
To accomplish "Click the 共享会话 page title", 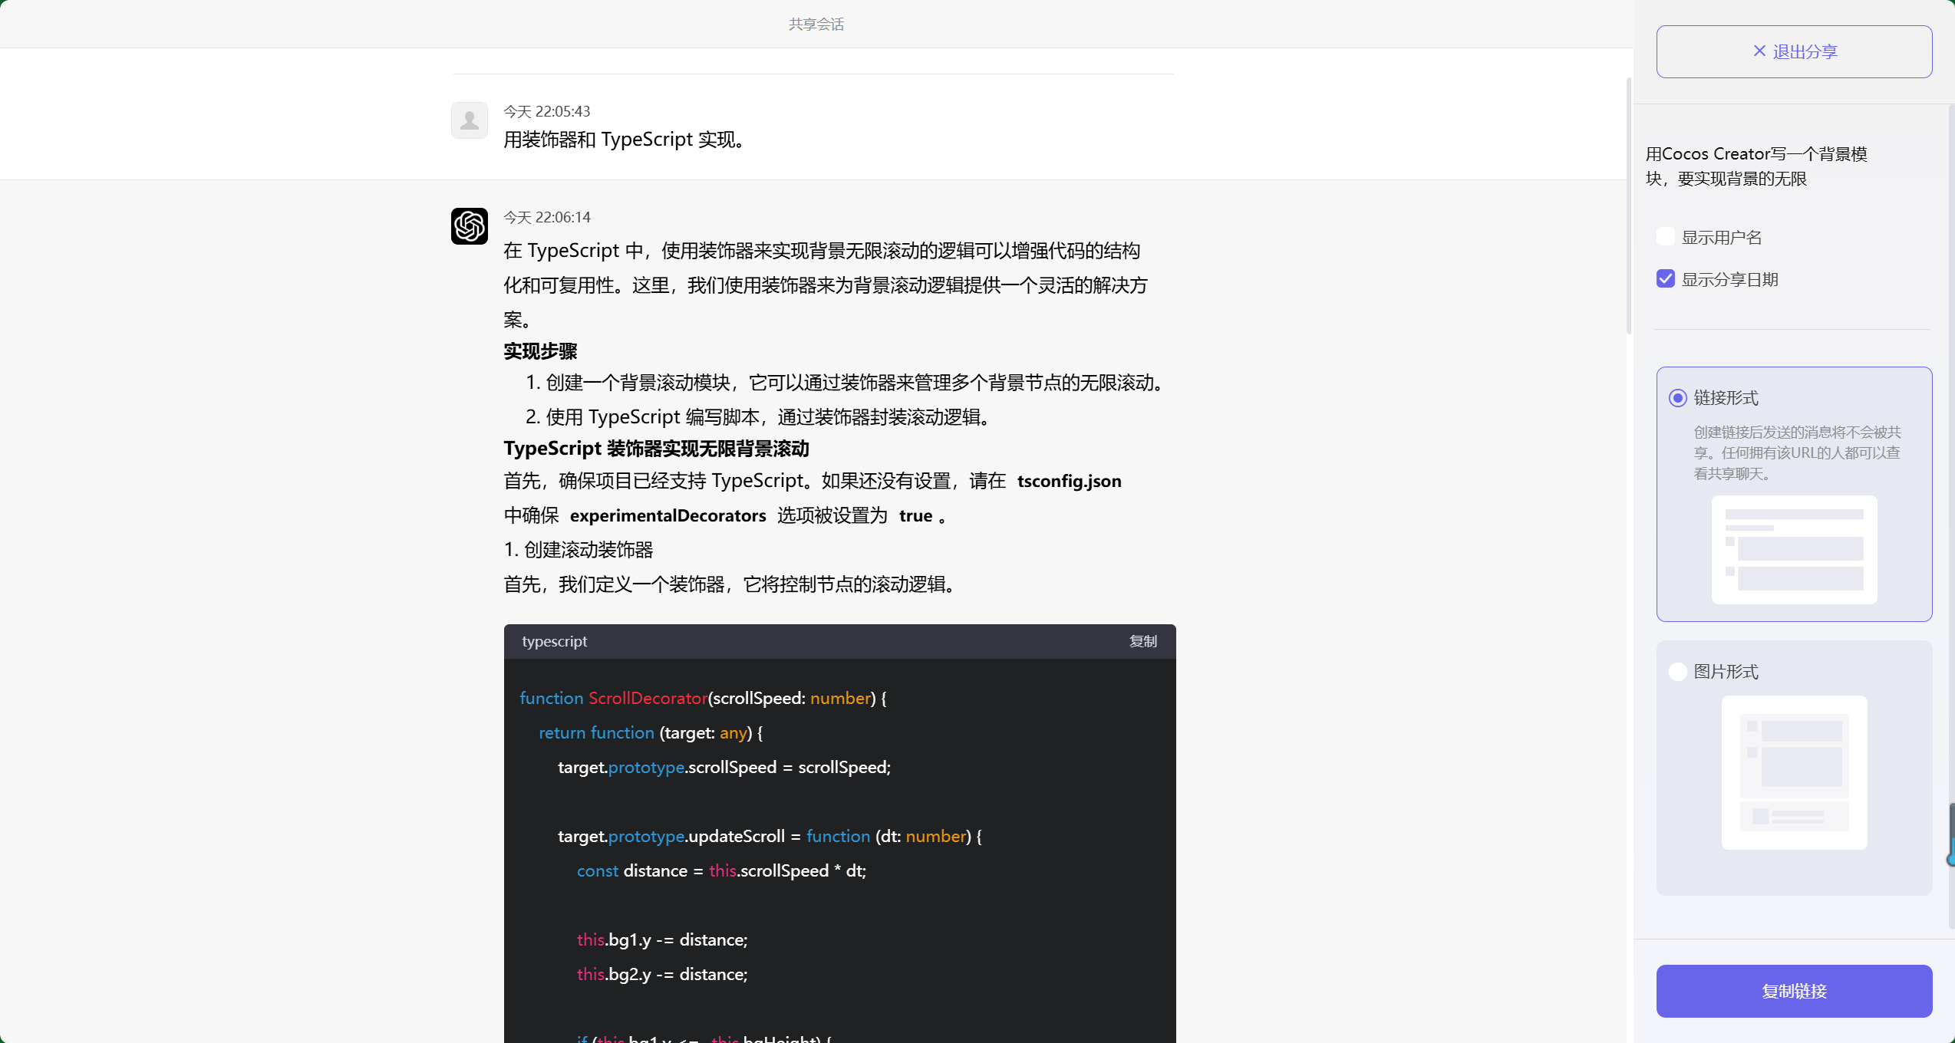I will coord(815,24).
